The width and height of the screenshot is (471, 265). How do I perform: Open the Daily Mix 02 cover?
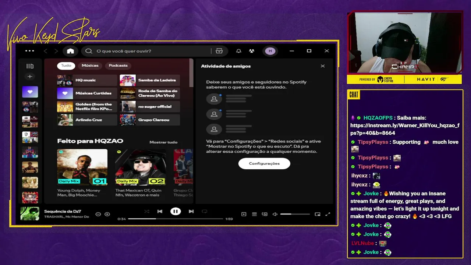pos(140,167)
